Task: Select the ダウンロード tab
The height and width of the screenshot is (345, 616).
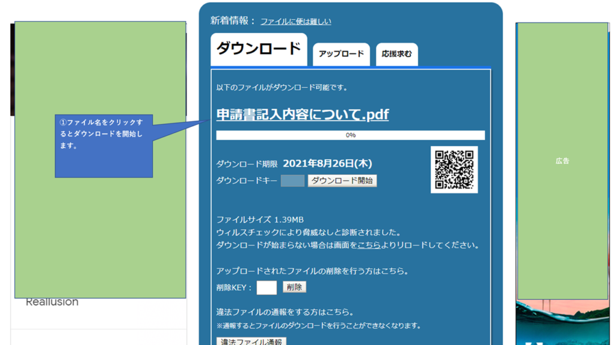Action: coord(259,49)
